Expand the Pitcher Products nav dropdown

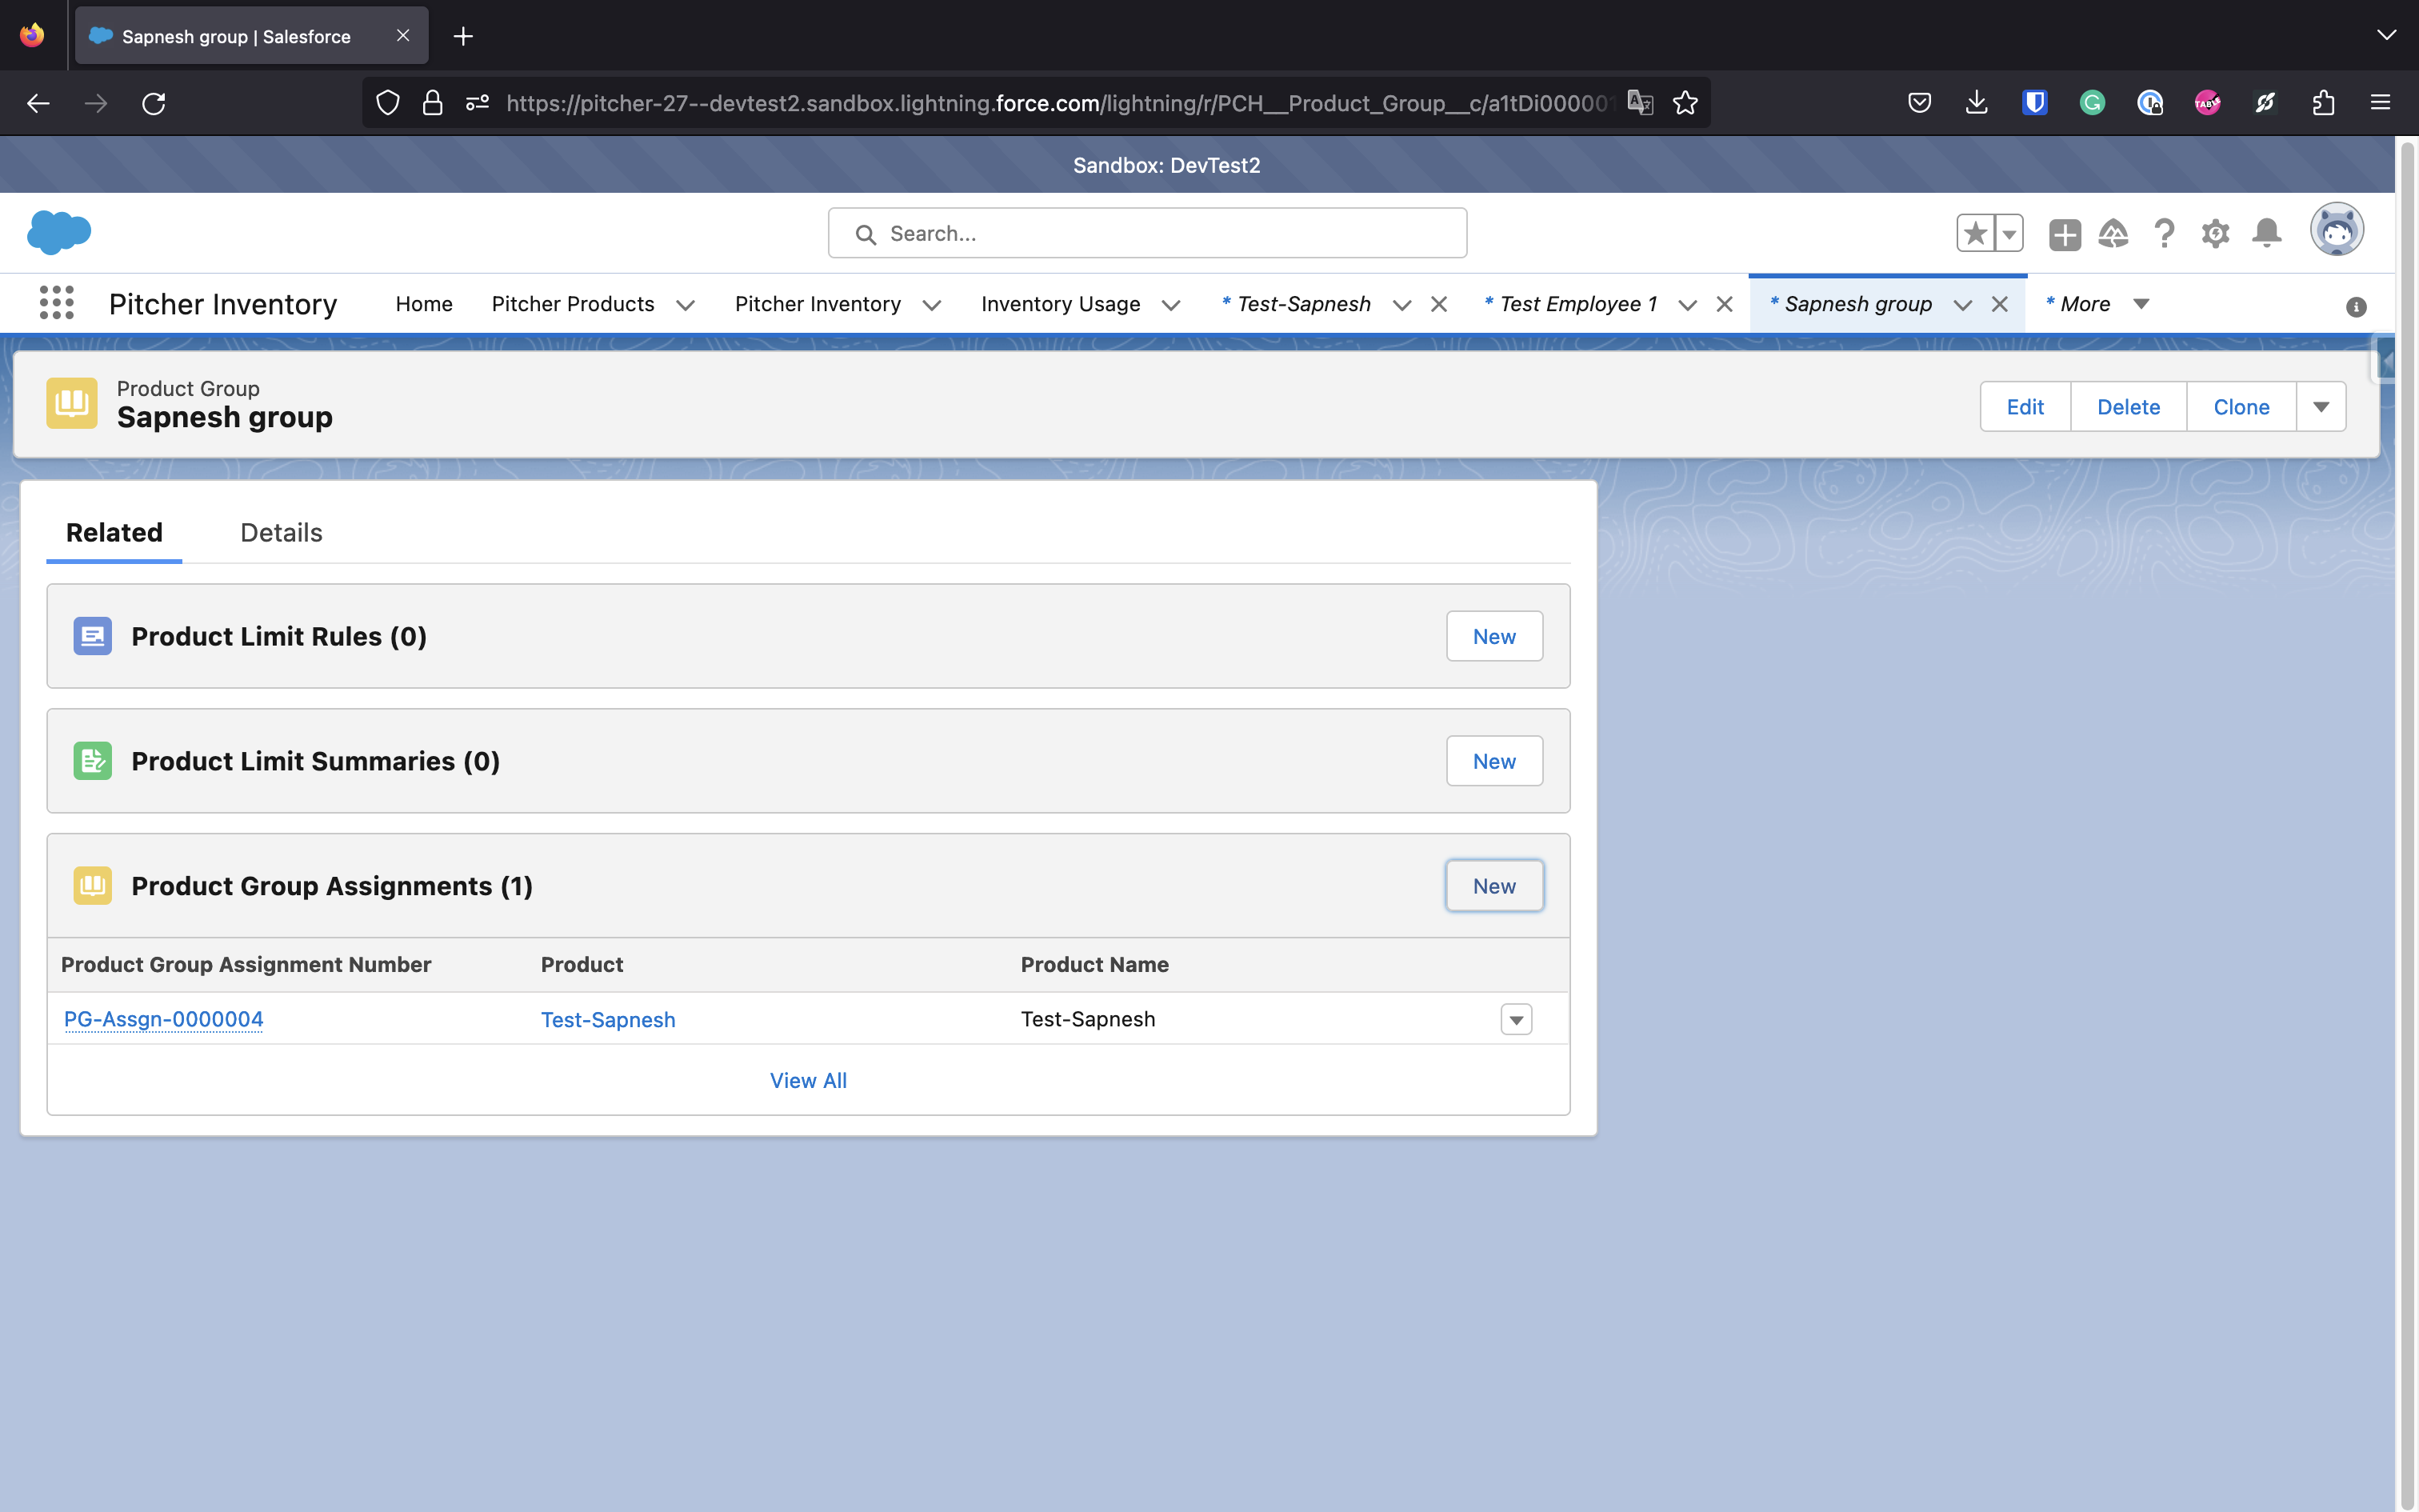(686, 305)
